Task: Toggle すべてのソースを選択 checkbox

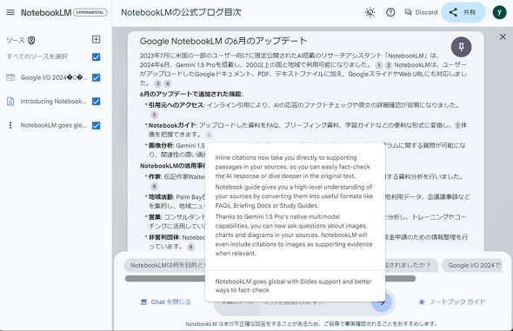Action: pyautogui.click(x=97, y=56)
